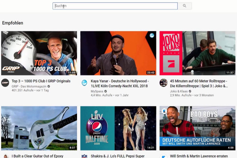237x158 pixels.
Task: Open title 'Will Smith & Martin Lawrence erraten'
Action: 199,156
